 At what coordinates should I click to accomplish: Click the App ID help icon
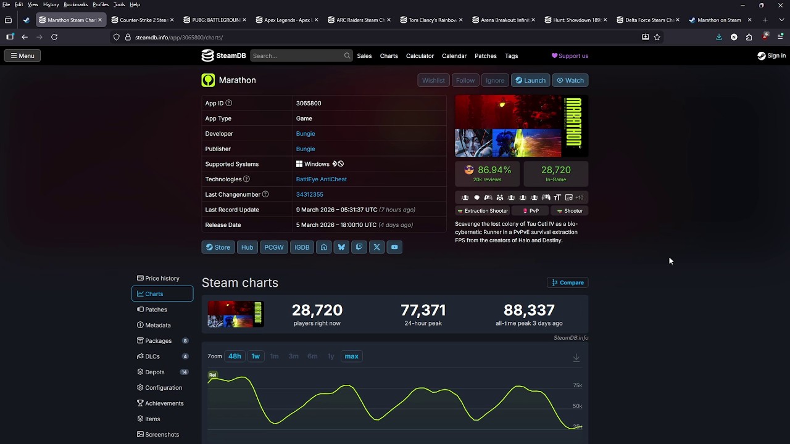pos(228,103)
